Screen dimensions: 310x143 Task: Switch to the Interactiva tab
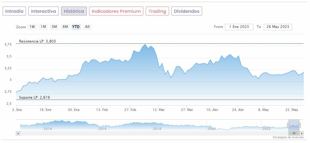(x=44, y=11)
